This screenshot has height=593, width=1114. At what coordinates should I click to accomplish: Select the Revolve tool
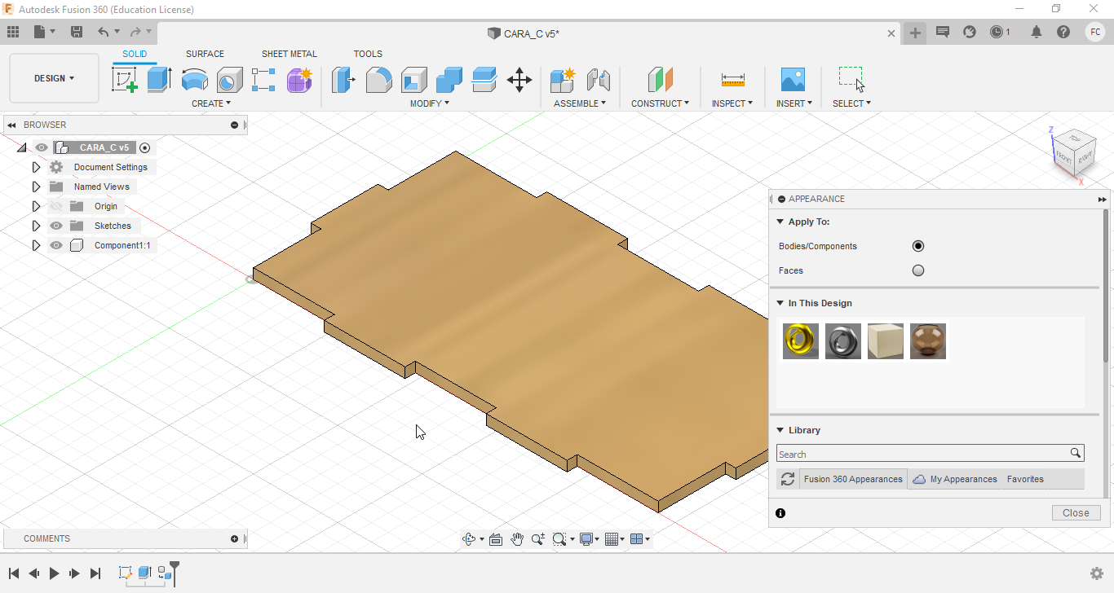pyautogui.click(x=194, y=80)
